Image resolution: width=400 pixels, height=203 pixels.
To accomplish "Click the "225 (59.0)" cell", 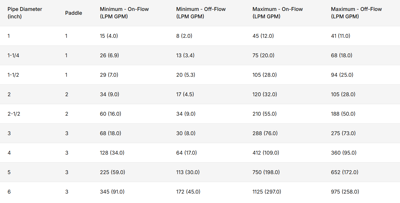I will pos(112,172).
